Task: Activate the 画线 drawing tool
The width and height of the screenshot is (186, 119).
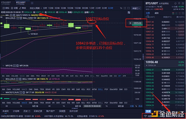Action: point(22,8)
